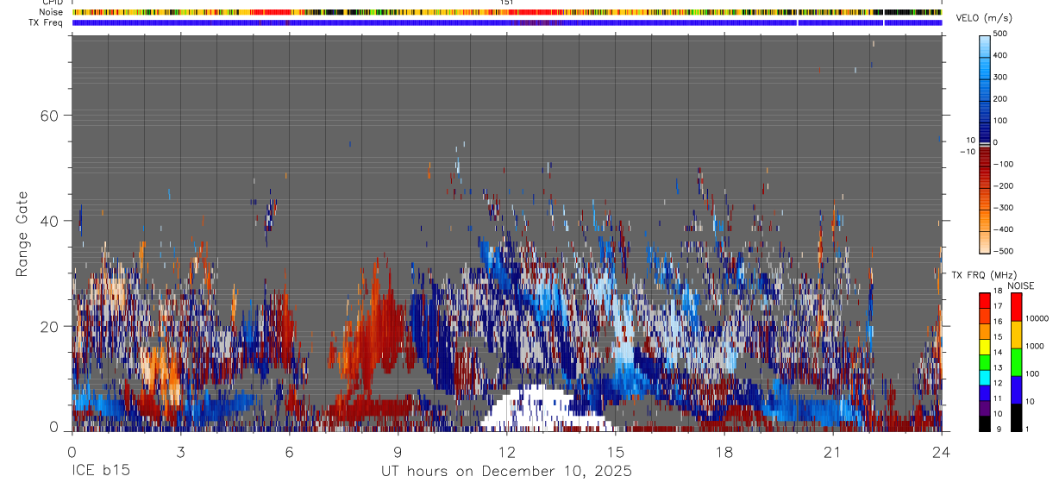Click the 100 tick label on VELO colorbar

click(1001, 121)
